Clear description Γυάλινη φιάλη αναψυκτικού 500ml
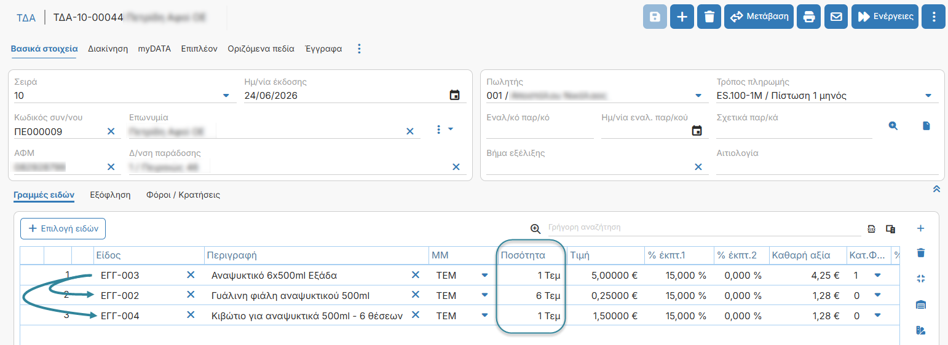This screenshot has width=948, height=345. click(416, 295)
